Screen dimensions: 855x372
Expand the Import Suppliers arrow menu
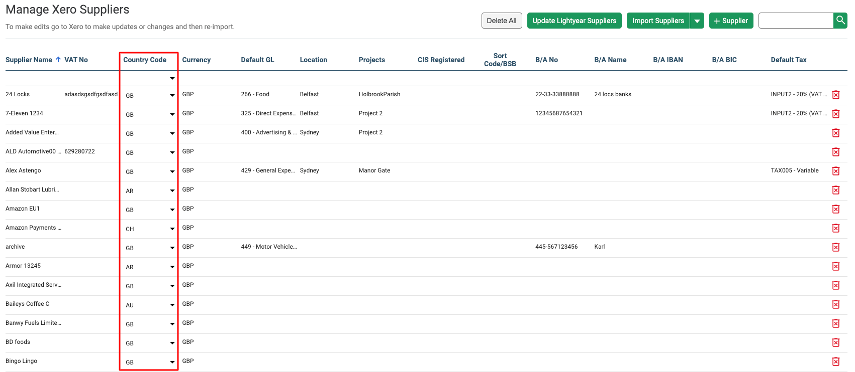click(x=697, y=21)
